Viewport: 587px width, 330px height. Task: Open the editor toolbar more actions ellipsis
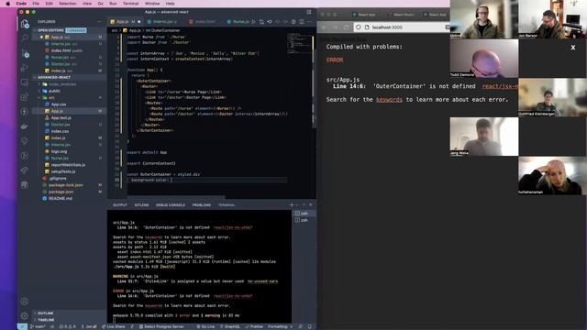pyautogui.click(x=309, y=22)
